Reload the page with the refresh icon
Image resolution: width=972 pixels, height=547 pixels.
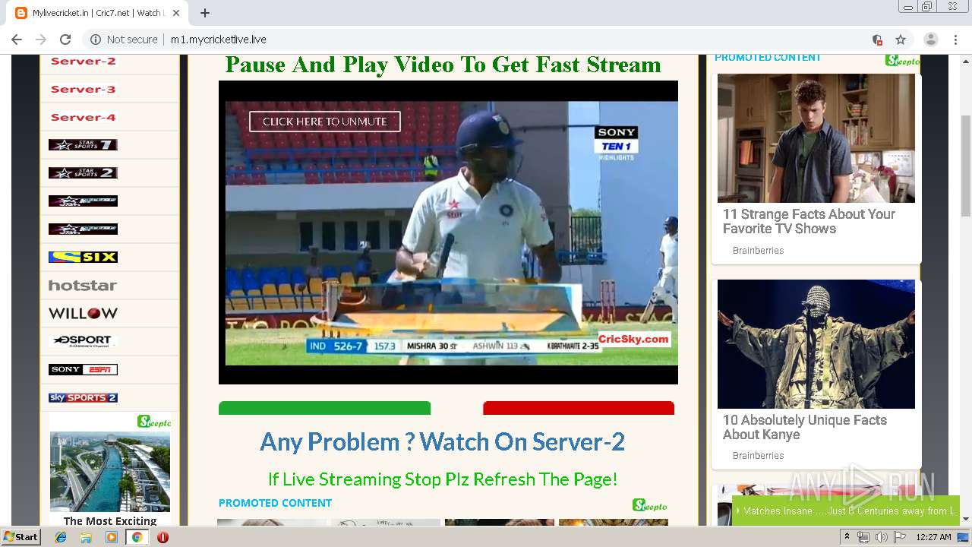coord(65,40)
